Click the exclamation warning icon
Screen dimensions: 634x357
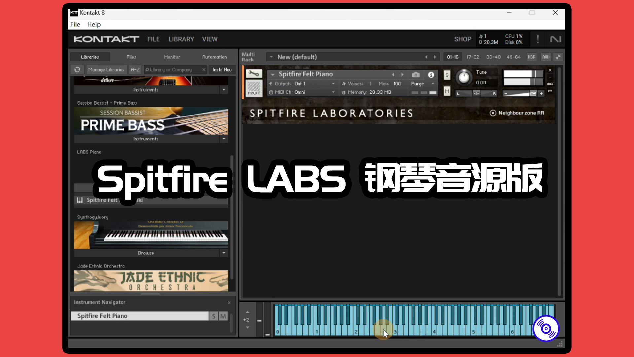tap(538, 39)
